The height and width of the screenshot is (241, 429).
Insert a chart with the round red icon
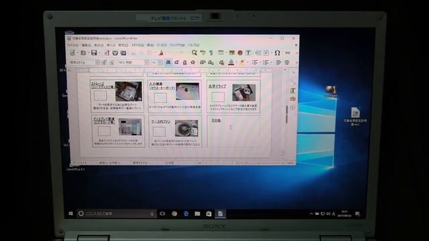click(240, 53)
